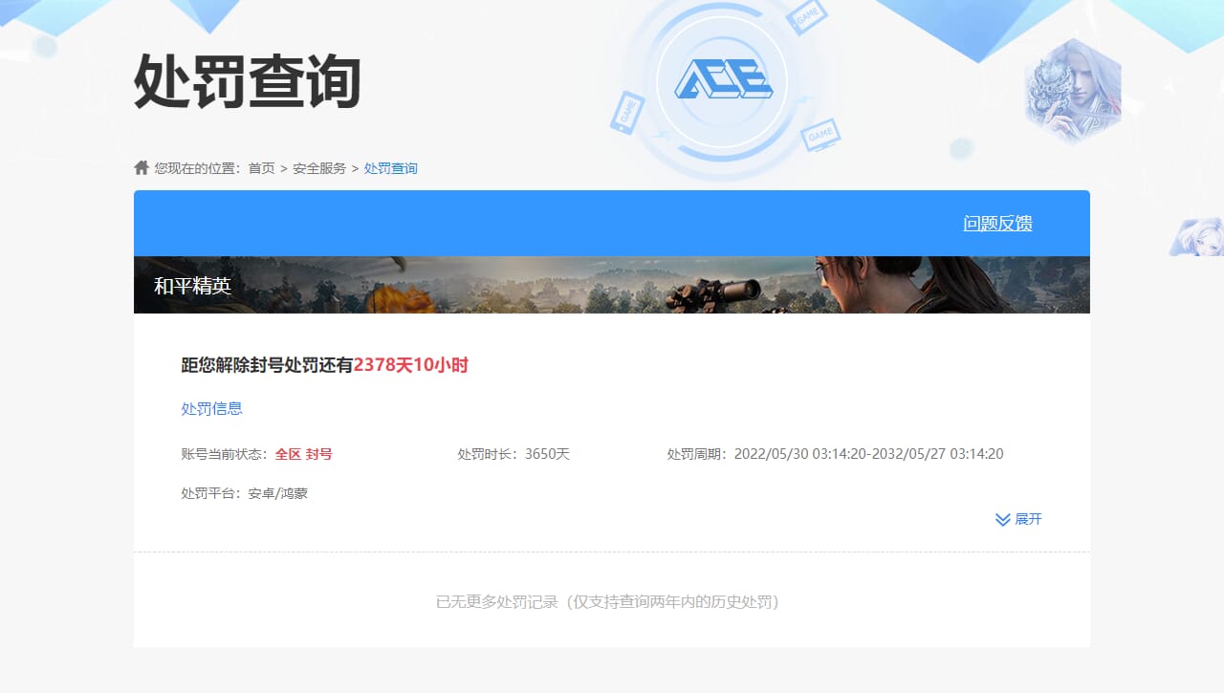The image size is (1224, 693).
Task: Open the 问题反馈 feedback link
Action: (x=995, y=223)
